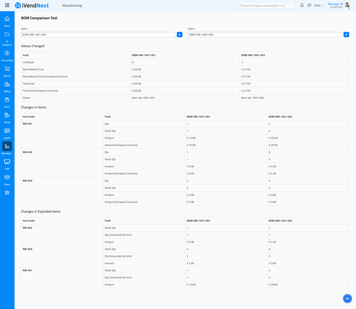Expand the Help dropdown menu
Screen dimensions: 356x309
tap(318, 6)
